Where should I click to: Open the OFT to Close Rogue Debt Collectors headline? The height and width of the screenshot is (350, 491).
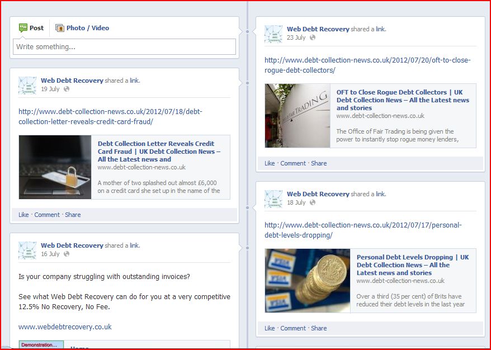403,100
